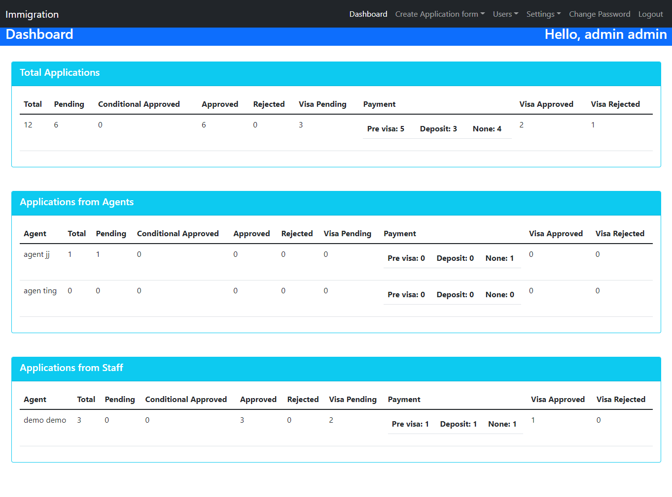Screen dimensions: 672x497
Task: Click None: 4 in total payments
Action: (487, 129)
